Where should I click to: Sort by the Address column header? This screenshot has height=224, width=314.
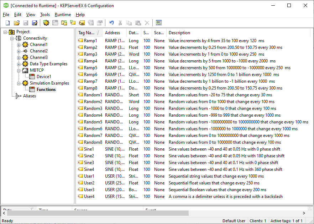pos(115,33)
